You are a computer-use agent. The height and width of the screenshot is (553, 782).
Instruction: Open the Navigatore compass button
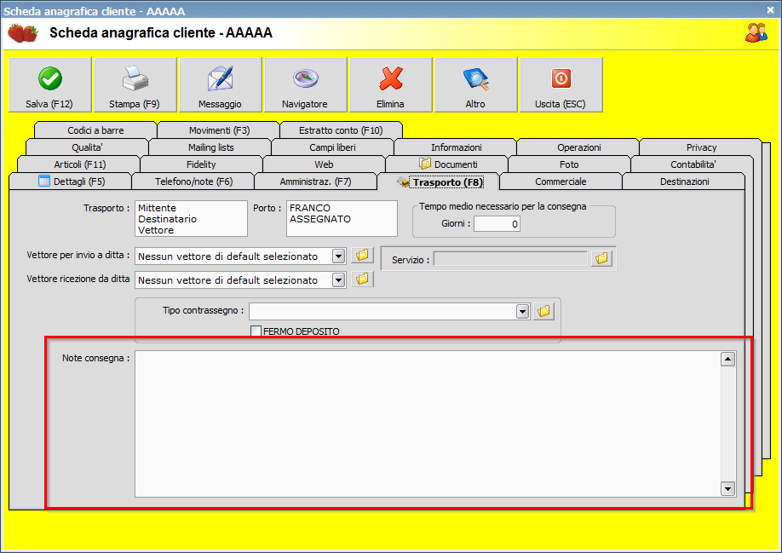click(x=305, y=84)
